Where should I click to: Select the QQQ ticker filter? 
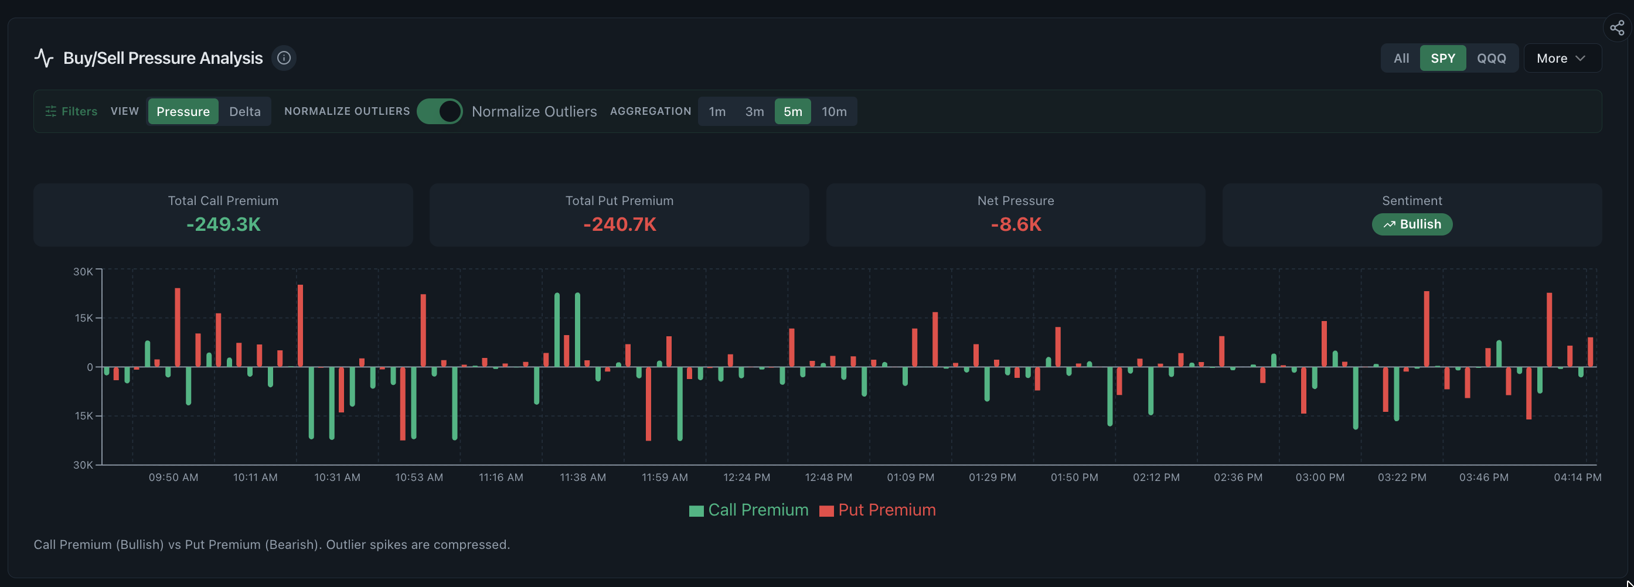(1491, 57)
